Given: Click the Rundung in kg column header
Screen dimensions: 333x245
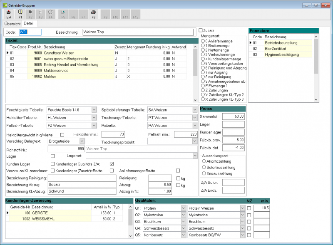Looking at the screenshot, I should click(x=158, y=47).
